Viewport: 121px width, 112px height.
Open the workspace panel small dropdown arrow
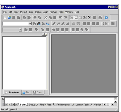point(44,34)
